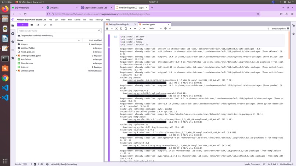296x166 pixels.
Task: Cut the selected cell using scissors icon
Action: [116, 29]
